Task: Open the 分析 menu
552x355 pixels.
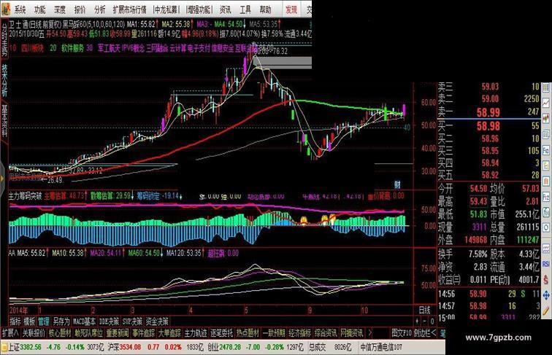Action: pos(99,9)
